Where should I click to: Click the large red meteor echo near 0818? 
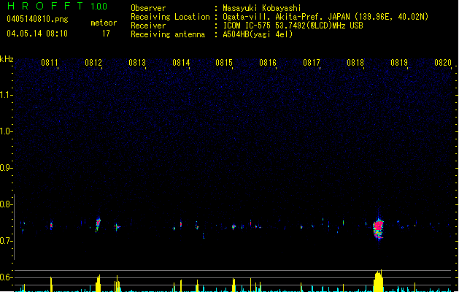(x=378, y=228)
